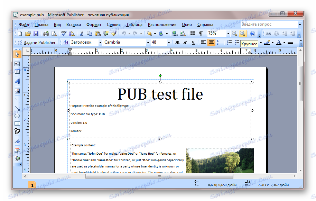
Task: Select the Text Box tool
Action: pyautogui.click(x=17, y=64)
